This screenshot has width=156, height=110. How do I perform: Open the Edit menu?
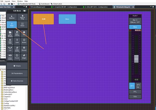[2, 1]
